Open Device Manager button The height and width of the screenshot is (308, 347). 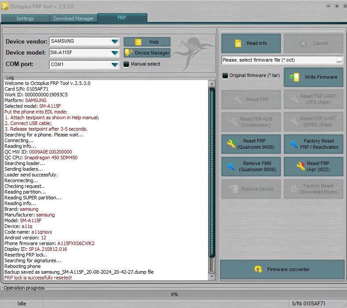coord(147,53)
